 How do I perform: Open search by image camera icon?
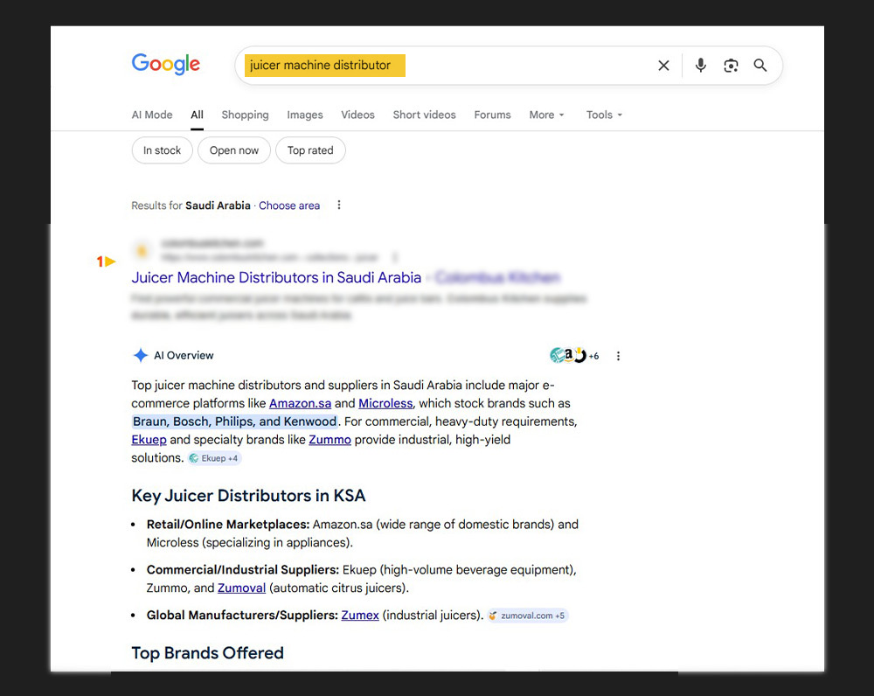point(731,66)
